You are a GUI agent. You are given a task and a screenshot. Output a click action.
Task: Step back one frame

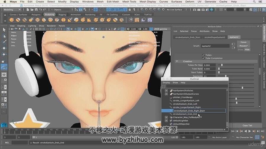[237, 131]
